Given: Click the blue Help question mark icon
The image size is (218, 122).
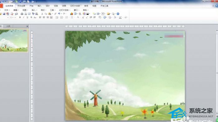Looking at the screenshot, I should (118, 14).
